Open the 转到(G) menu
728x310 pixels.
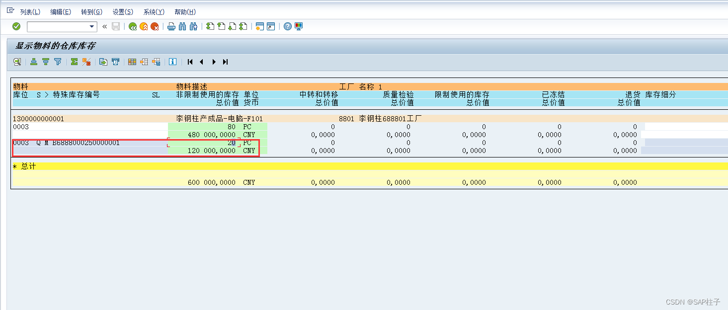[x=91, y=12]
